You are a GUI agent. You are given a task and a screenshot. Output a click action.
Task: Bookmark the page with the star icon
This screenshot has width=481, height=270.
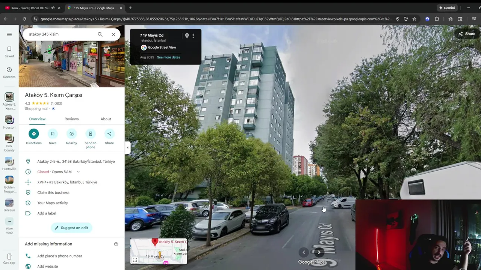(x=414, y=19)
